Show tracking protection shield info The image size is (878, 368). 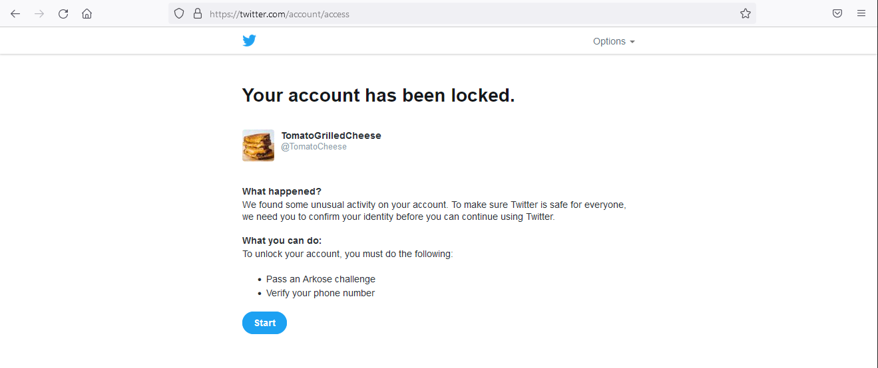tap(179, 13)
